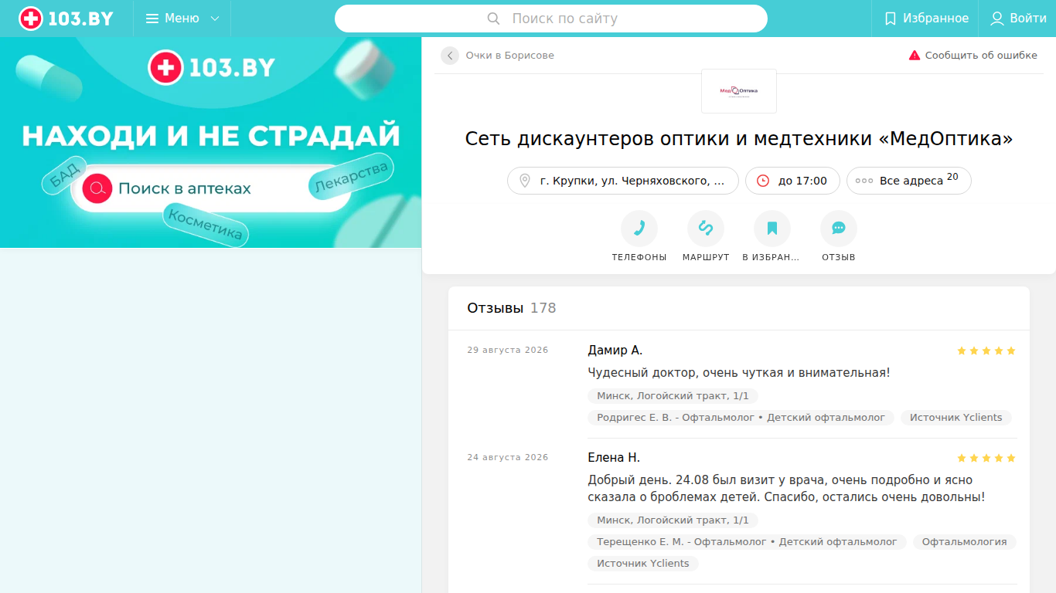Go back to Очки в Борисове

click(x=498, y=56)
